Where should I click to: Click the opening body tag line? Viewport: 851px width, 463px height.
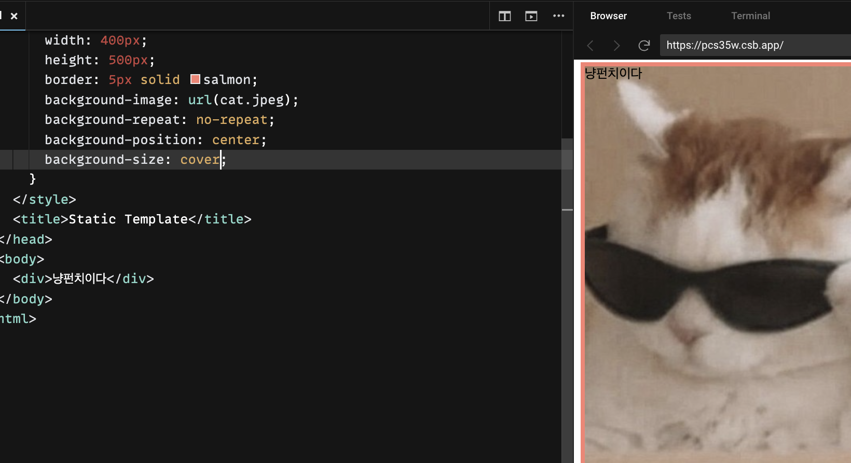tap(22, 259)
